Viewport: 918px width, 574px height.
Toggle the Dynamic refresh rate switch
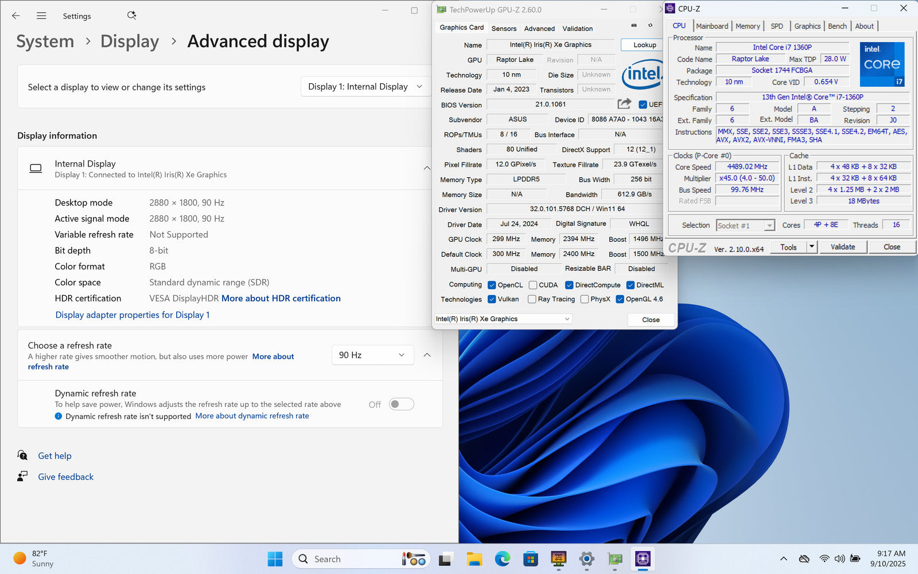[401, 404]
